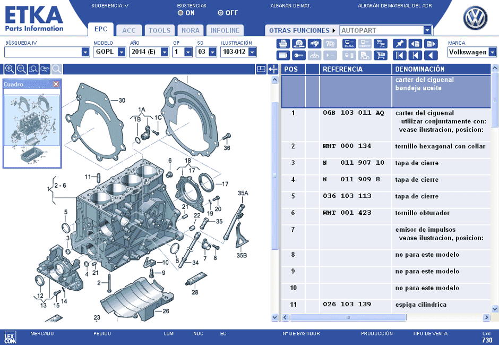
Task: Click the split-pane move arrow icon
Action: coord(273,69)
